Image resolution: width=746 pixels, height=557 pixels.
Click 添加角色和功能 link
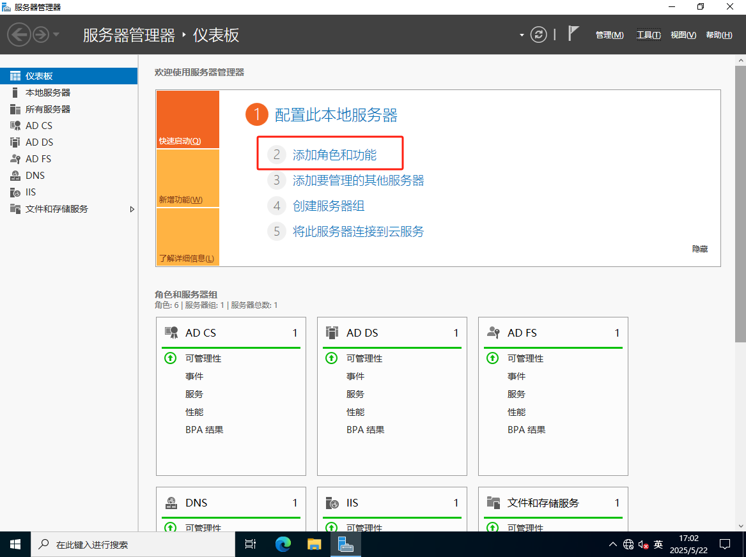pyautogui.click(x=334, y=155)
